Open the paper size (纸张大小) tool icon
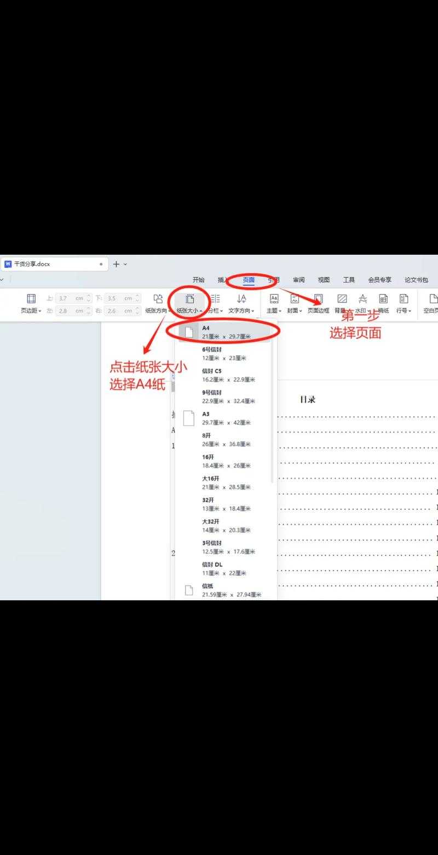The image size is (438, 855). (x=189, y=299)
